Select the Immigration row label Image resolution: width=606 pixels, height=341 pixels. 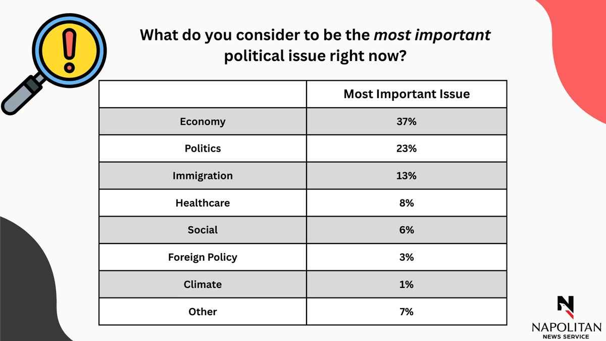pos(203,176)
